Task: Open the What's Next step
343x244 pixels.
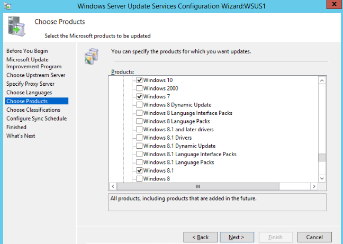Action: point(21,136)
